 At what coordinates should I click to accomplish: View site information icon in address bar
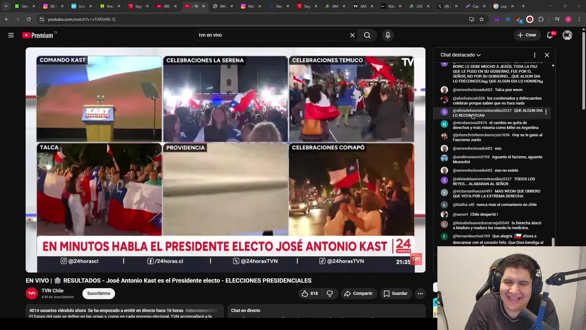(41, 19)
